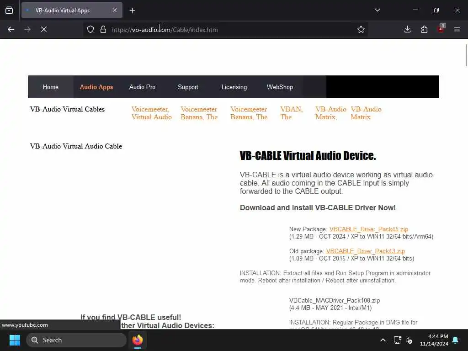Go back to previous page
The width and height of the screenshot is (468, 351).
click(x=11, y=29)
